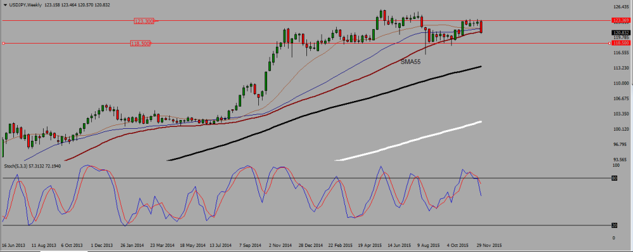Open the dropdown arrow beside USDJPY,Weekly

(4, 5)
